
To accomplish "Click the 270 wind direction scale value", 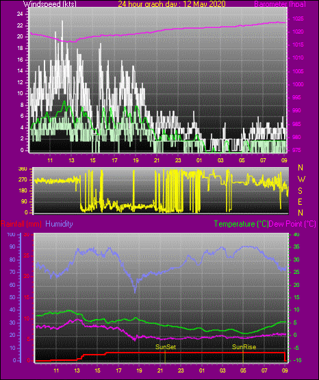I will 23,180.
